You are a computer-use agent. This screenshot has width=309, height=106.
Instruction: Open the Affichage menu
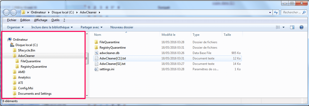click(x=41, y=20)
